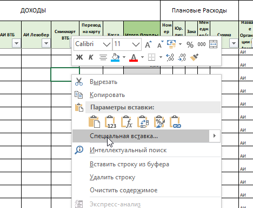Click the Merge and Center icon
Viewport: 253px width, 208px height.
(x=213, y=44)
